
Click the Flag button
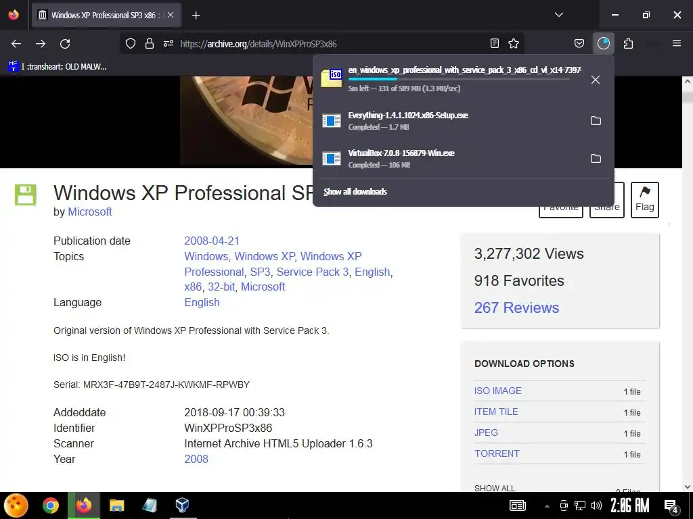[644, 200]
